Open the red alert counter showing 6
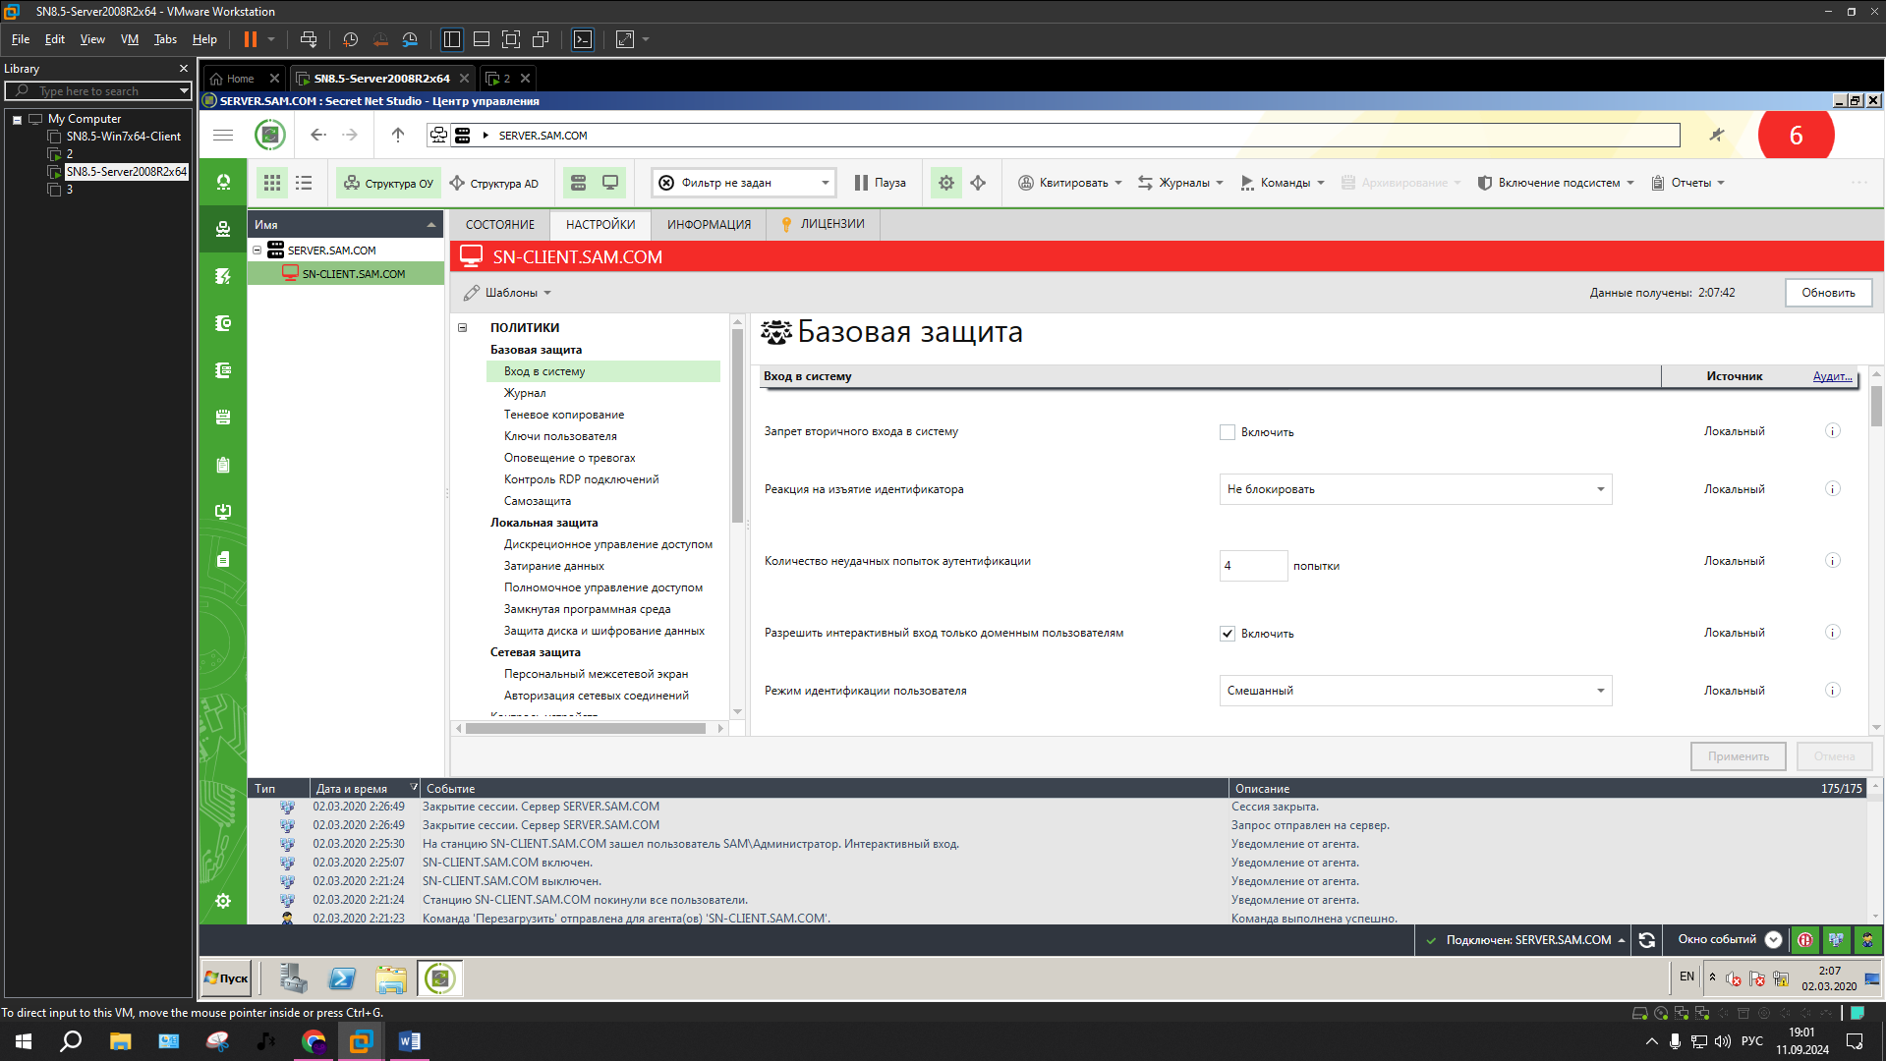Viewport: 1886px width, 1061px height. click(1796, 136)
